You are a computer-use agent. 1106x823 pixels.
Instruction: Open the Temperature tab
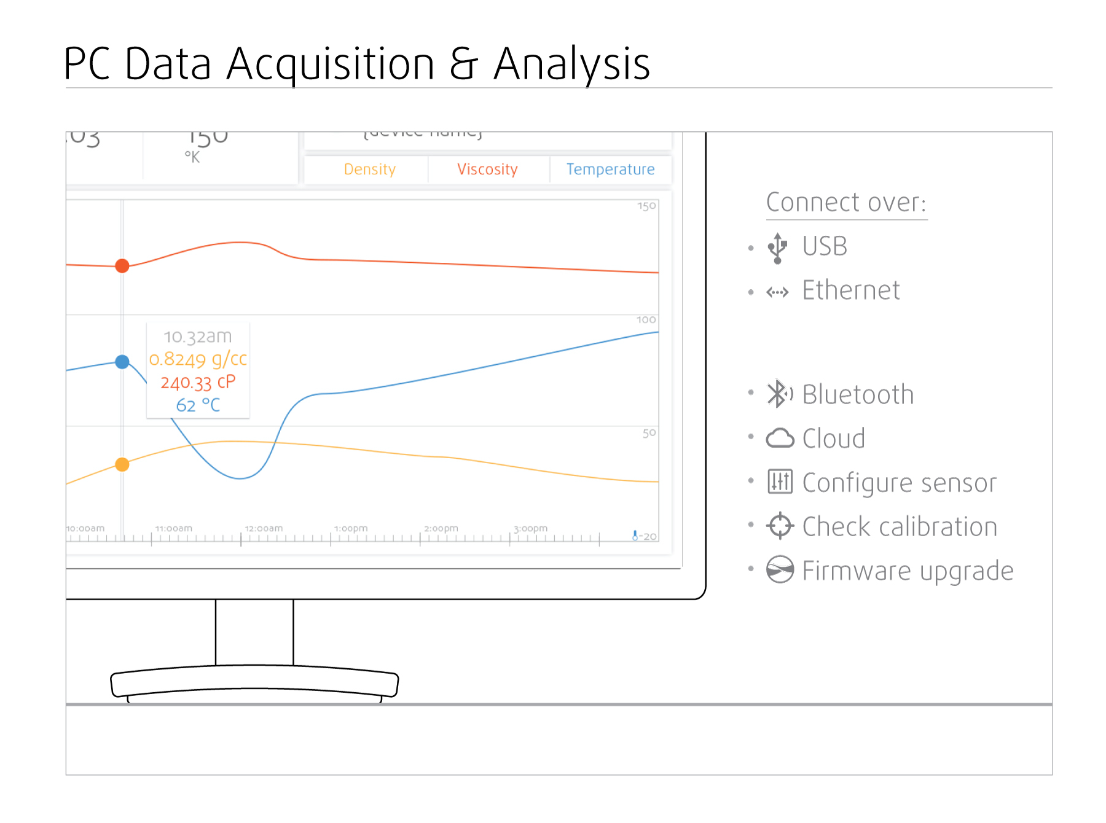tap(610, 170)
